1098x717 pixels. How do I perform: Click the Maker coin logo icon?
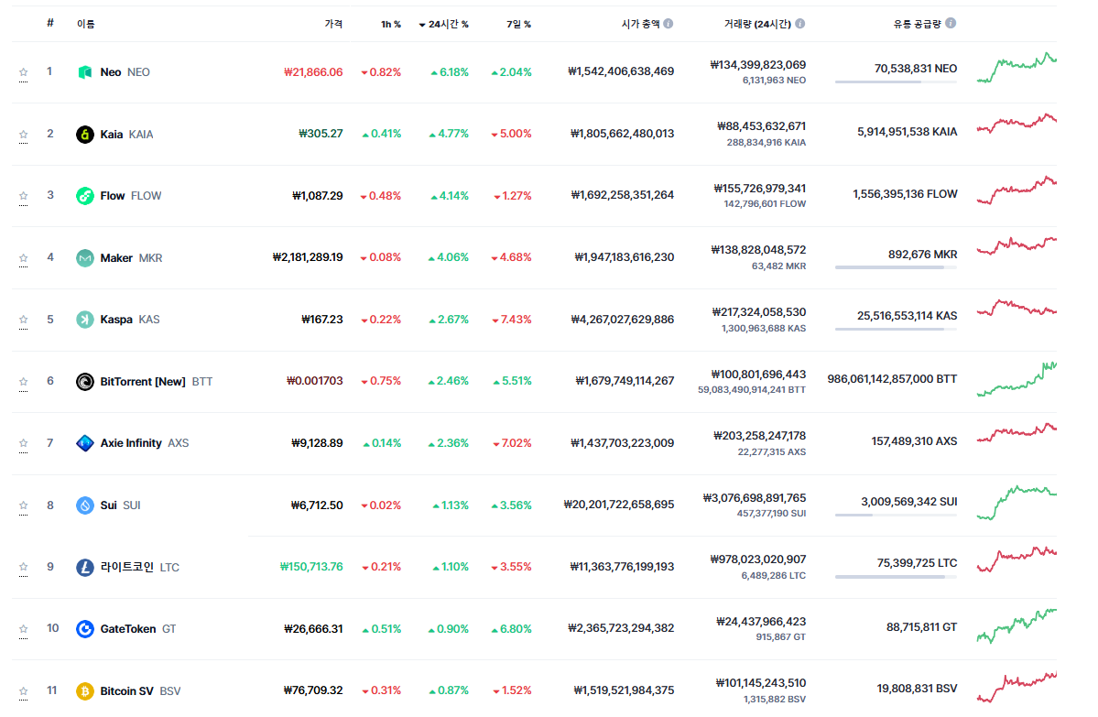pos(85,257)
